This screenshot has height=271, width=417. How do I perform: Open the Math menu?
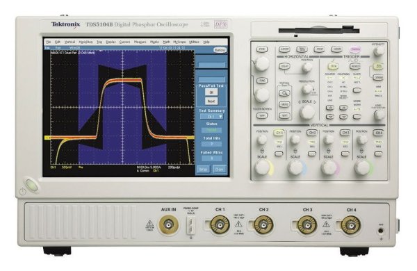point(166,42)
